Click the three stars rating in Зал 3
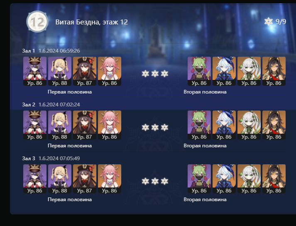The height and width of the screenshot is (226, 296). click(155, 181)
